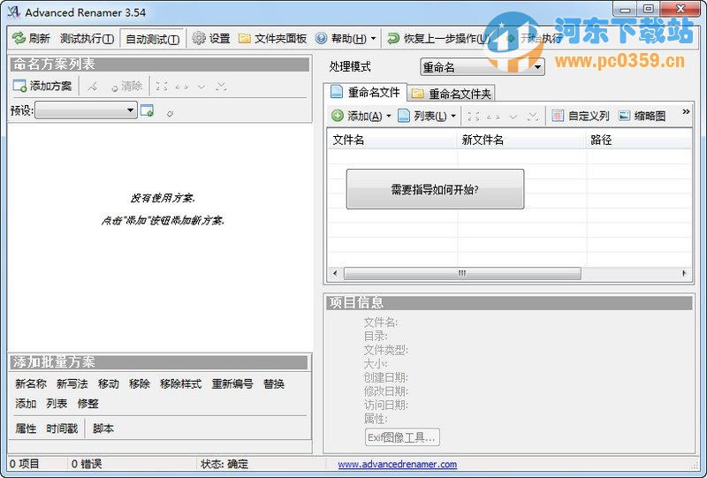Click the delete method X icon
The width and height of the screenshot is (707, 478).
(93, 86)
